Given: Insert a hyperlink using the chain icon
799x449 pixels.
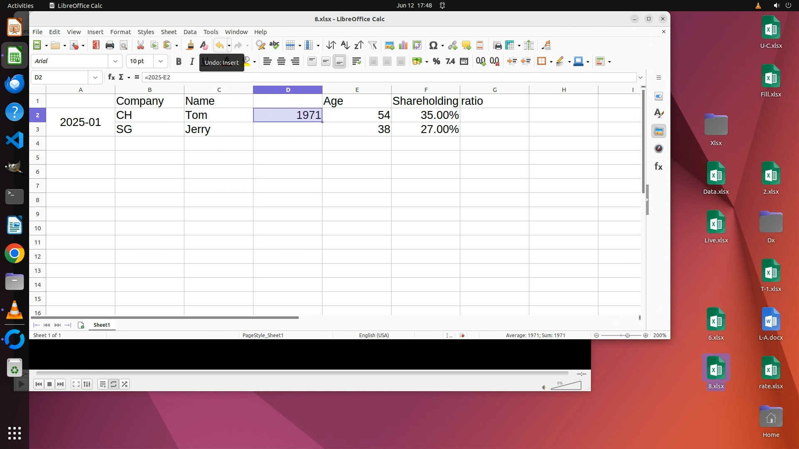Looking at the screenshot, I should [452, 45].
